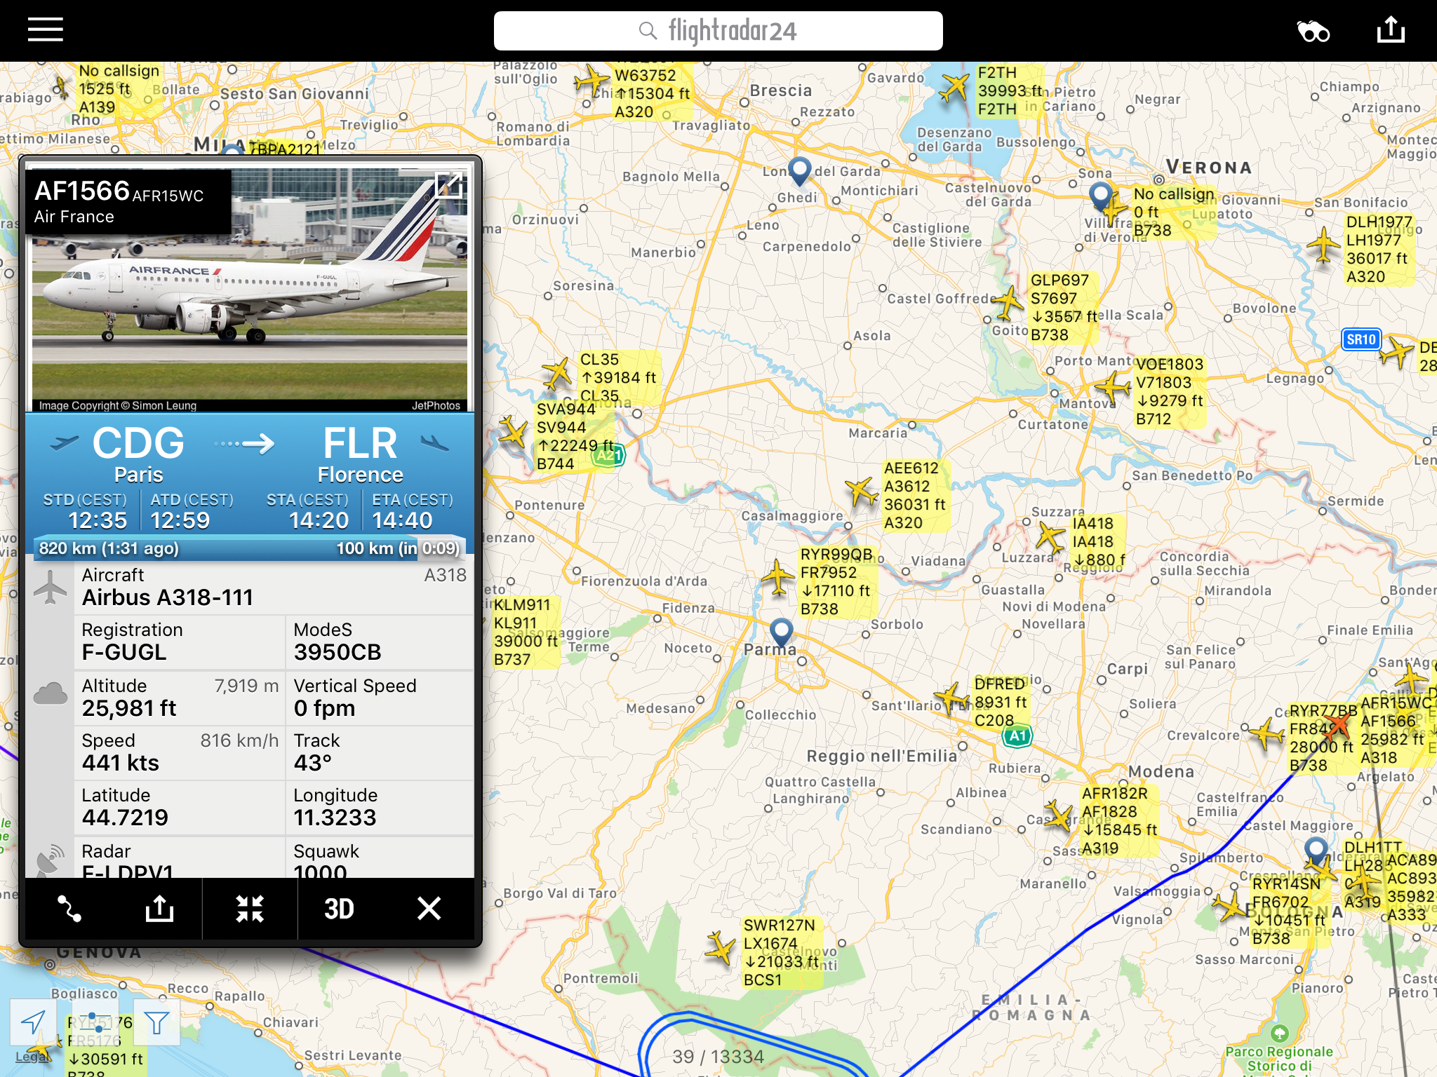Select the SWR127N aircraft icon
Image resolution: width=1437 pixels, height=1077 pixels.
[x=720, y=948]
